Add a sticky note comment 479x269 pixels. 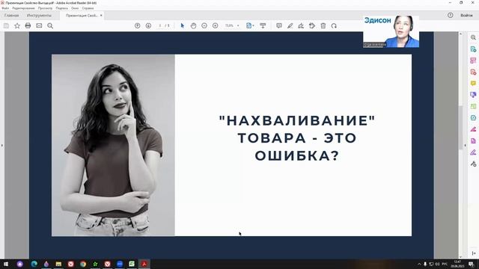(279, 26)
